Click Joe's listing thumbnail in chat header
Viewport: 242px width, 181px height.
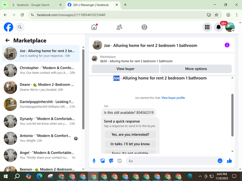click(97, 45)
